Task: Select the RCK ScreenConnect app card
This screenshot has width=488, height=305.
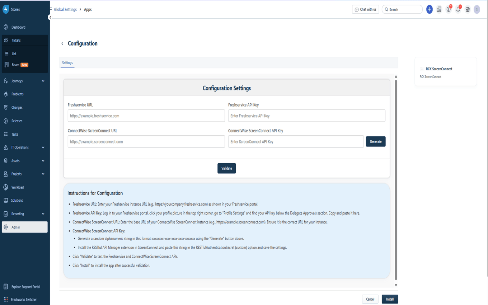Action: tap(446, 72)
